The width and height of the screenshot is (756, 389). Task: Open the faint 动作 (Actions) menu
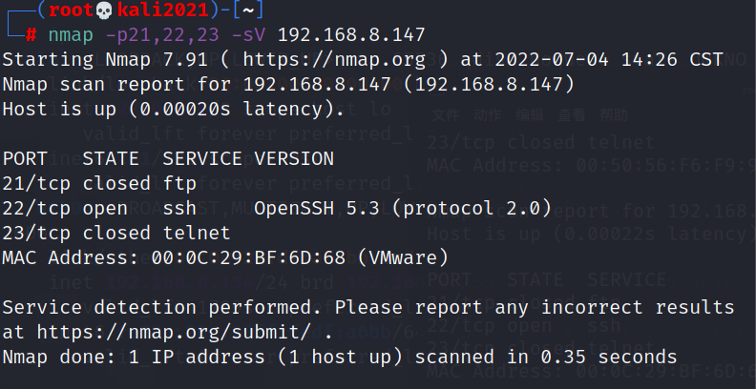click(489, 114)
